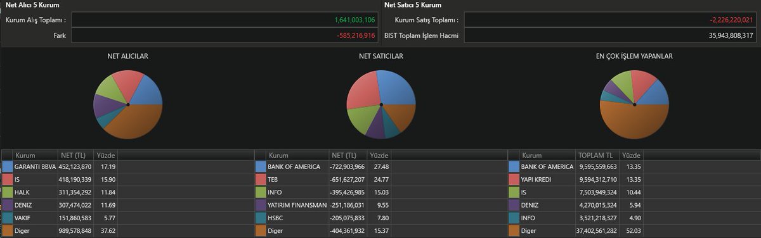Click the purple swatch beside YATIRIM FINANSMAN

pyautogui.click(x=261, y=205)
